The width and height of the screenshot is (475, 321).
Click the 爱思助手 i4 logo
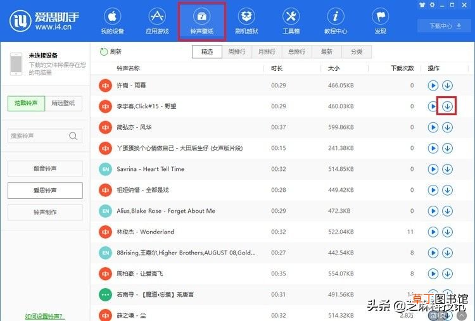pos(44,21)
